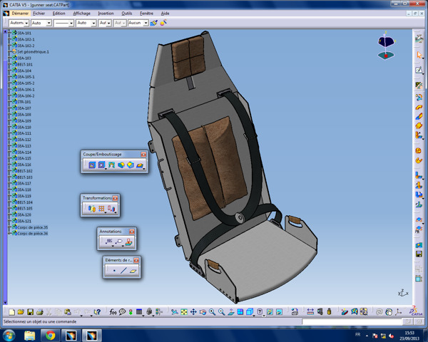Close the Annotations floating toolbar

(132, 232)
